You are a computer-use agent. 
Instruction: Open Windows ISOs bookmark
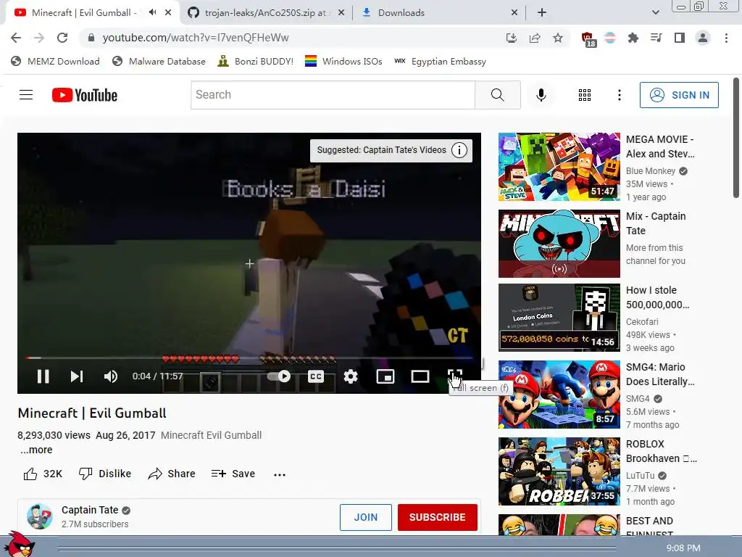pos(343,62)
